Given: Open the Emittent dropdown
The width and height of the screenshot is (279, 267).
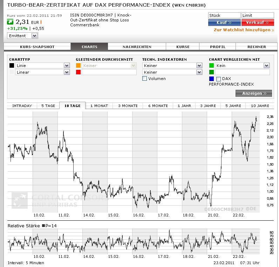Looking at the screenshot, I should 22,36.
